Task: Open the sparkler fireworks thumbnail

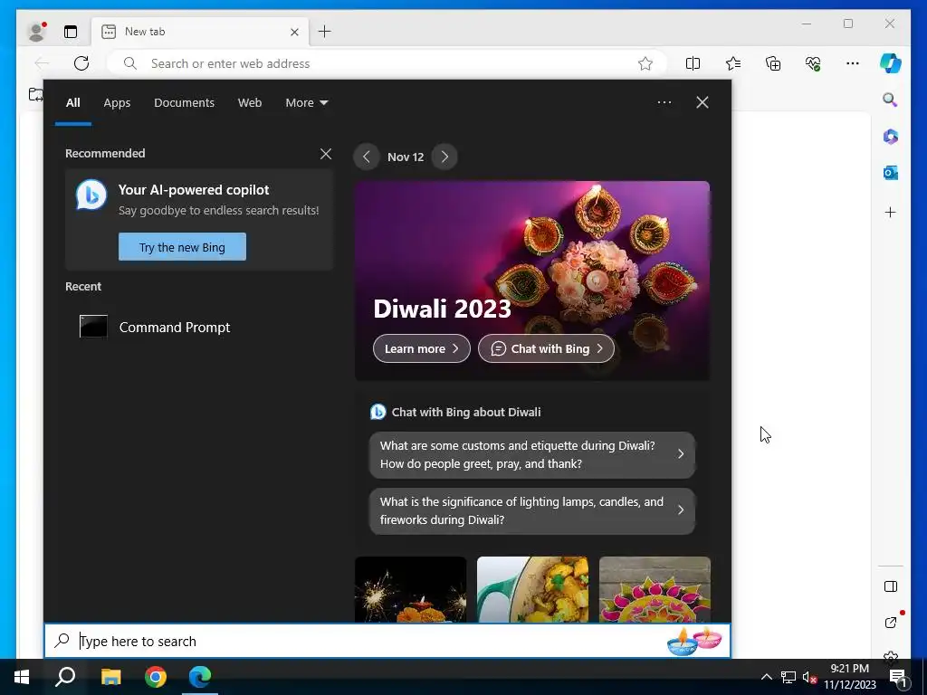Action: (x=410, y=589)
